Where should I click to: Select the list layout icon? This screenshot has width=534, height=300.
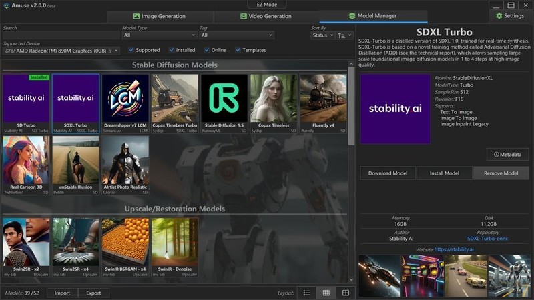click(x=306, y=293)
